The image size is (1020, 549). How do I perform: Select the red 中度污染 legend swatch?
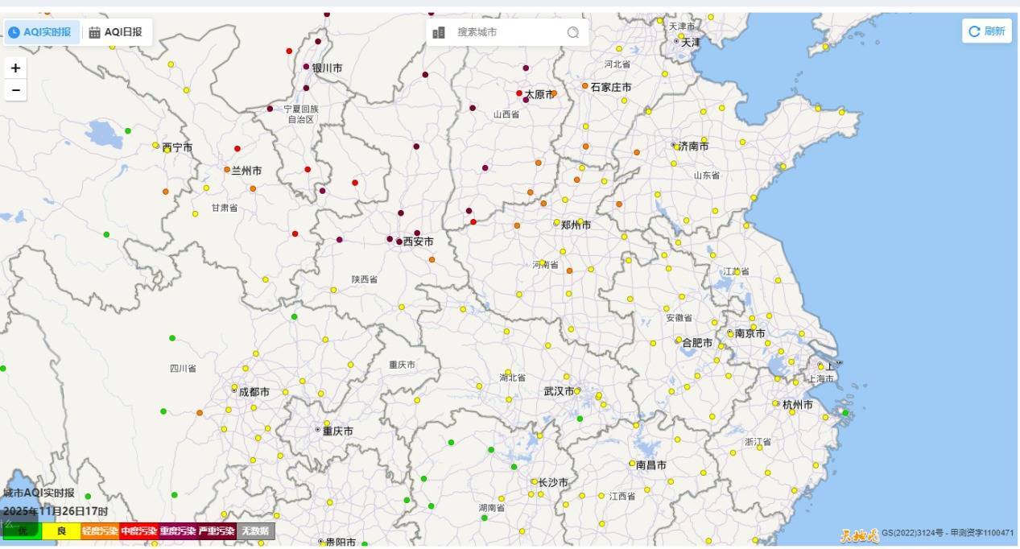(x=138, y=531)
